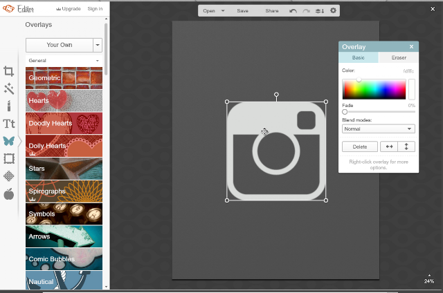Open the Doily Hearts category
Image resolution: width=443 pixels, height=293 pixels.
pos(64,146)
